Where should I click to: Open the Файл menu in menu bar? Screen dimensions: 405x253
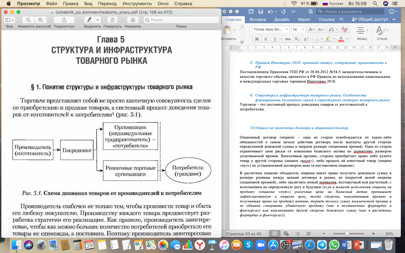[x=52, y=4]
